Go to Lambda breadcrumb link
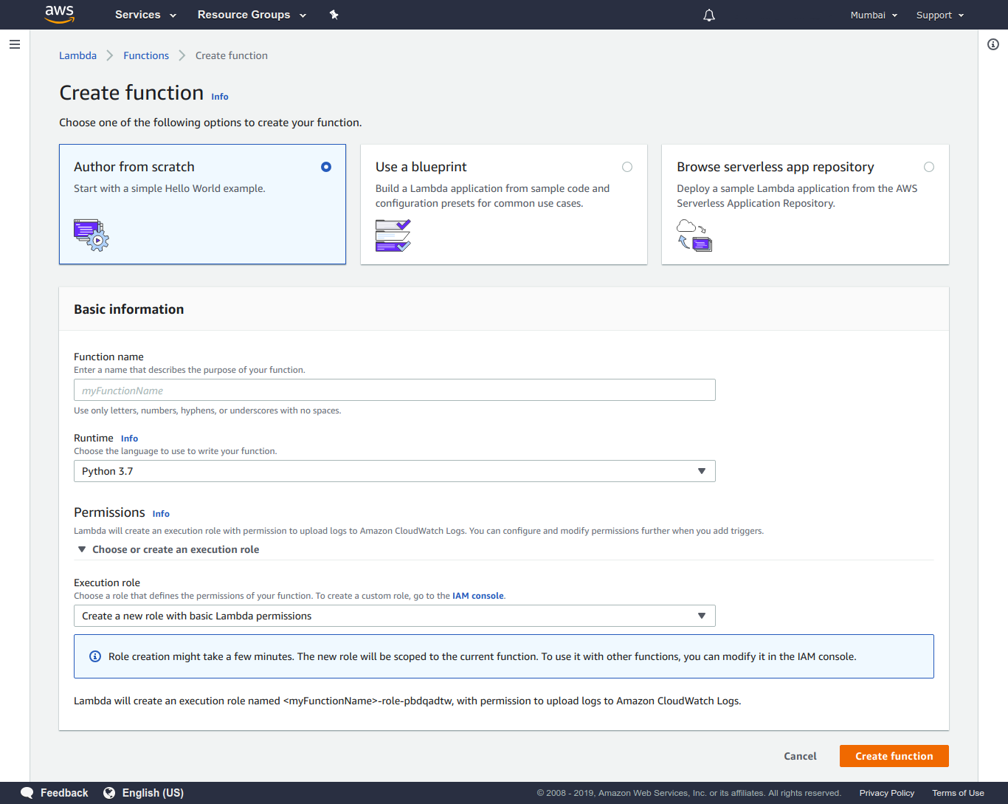 point(77,55)
